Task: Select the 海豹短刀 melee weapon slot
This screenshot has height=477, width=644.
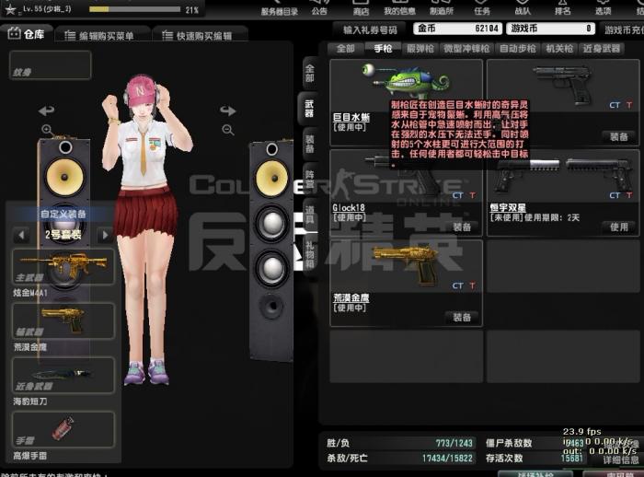Action: [63, 375]
